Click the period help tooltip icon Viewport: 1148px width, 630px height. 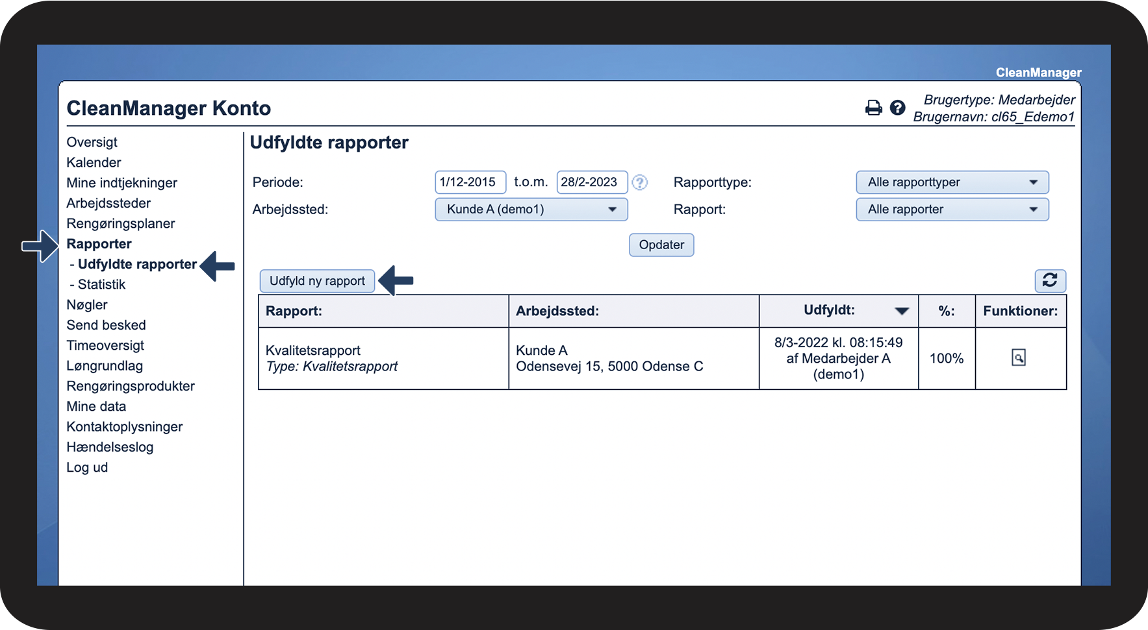(x=640, y=183)
